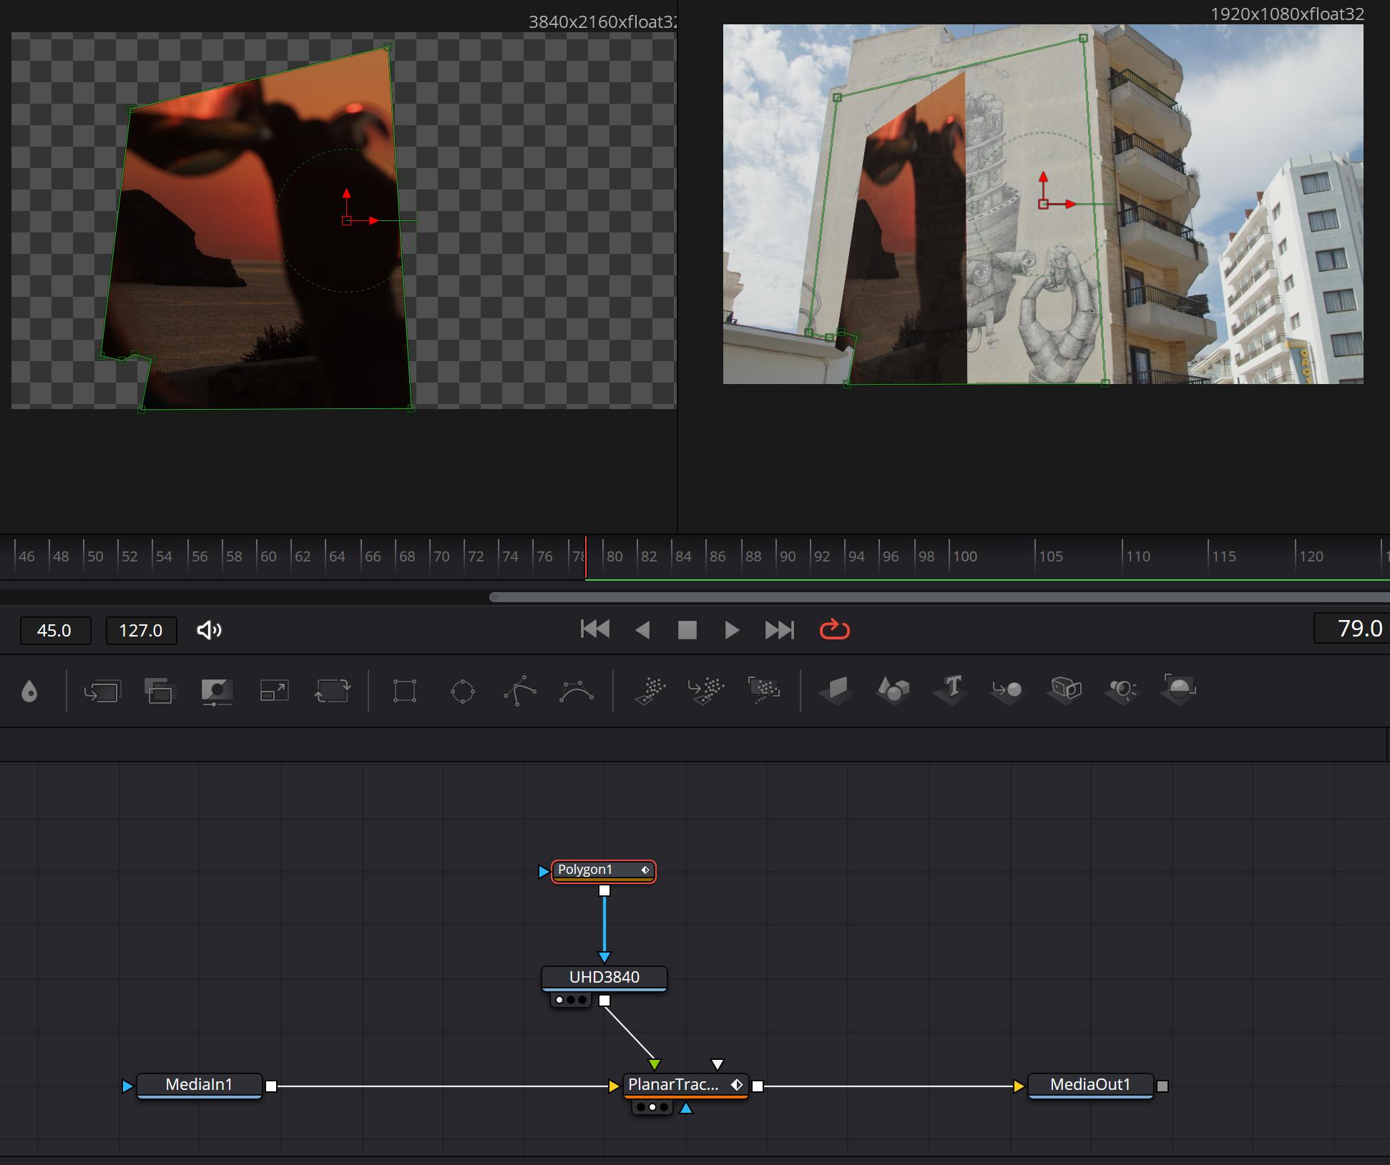Click the current frame field showing 79.0
Image resolution: width=1390 pixels, height=1165 pixels.
pos(1351,629)
